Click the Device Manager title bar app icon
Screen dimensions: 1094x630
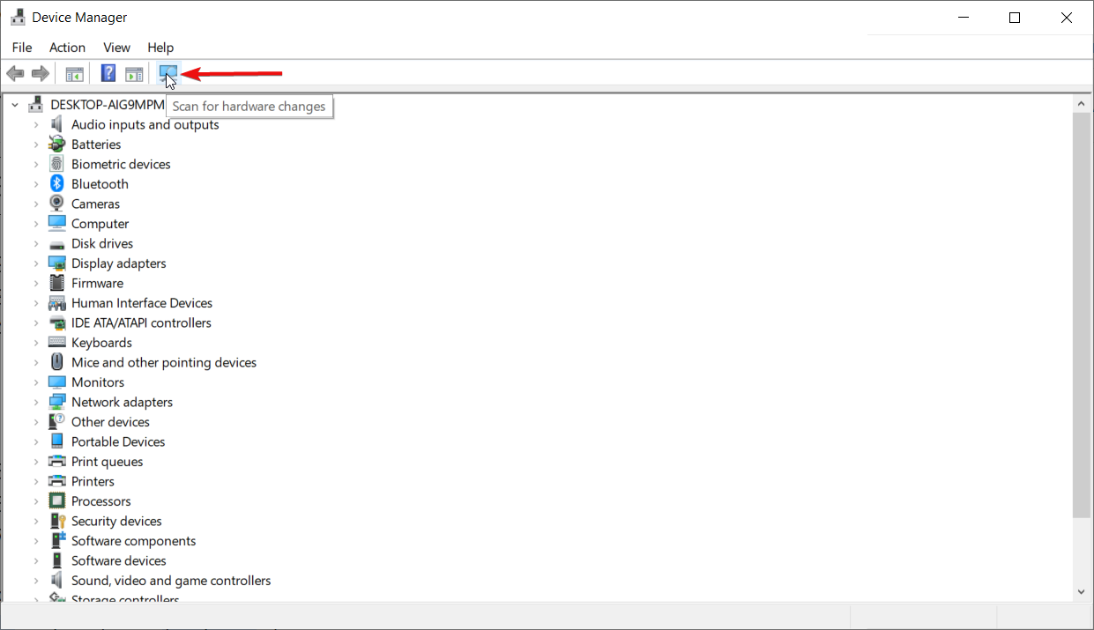point(18,17)
